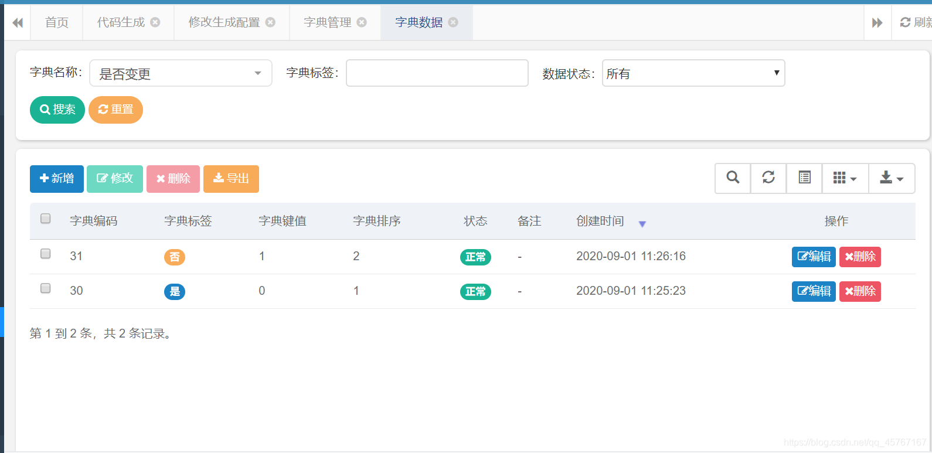Switch to the 修改生成配置 tab

(x=224, y=22)
